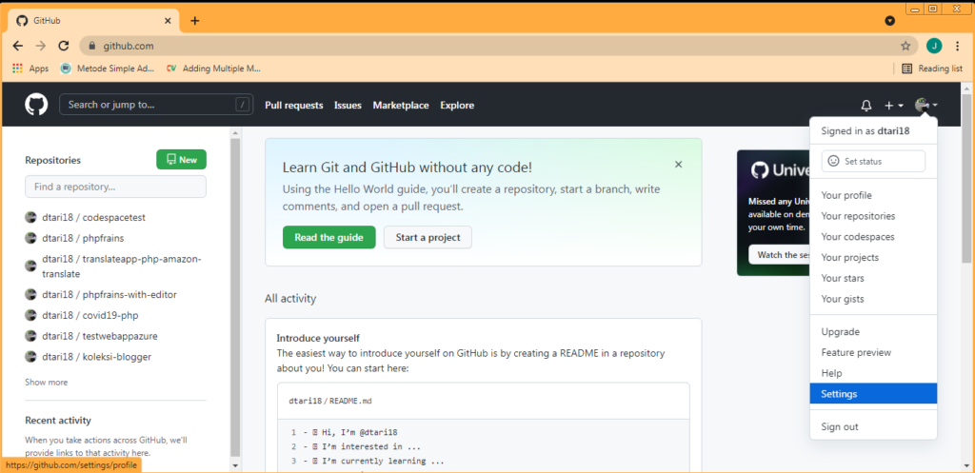Reload the page with refresh icon
The image size is (975, 473).
63,46
